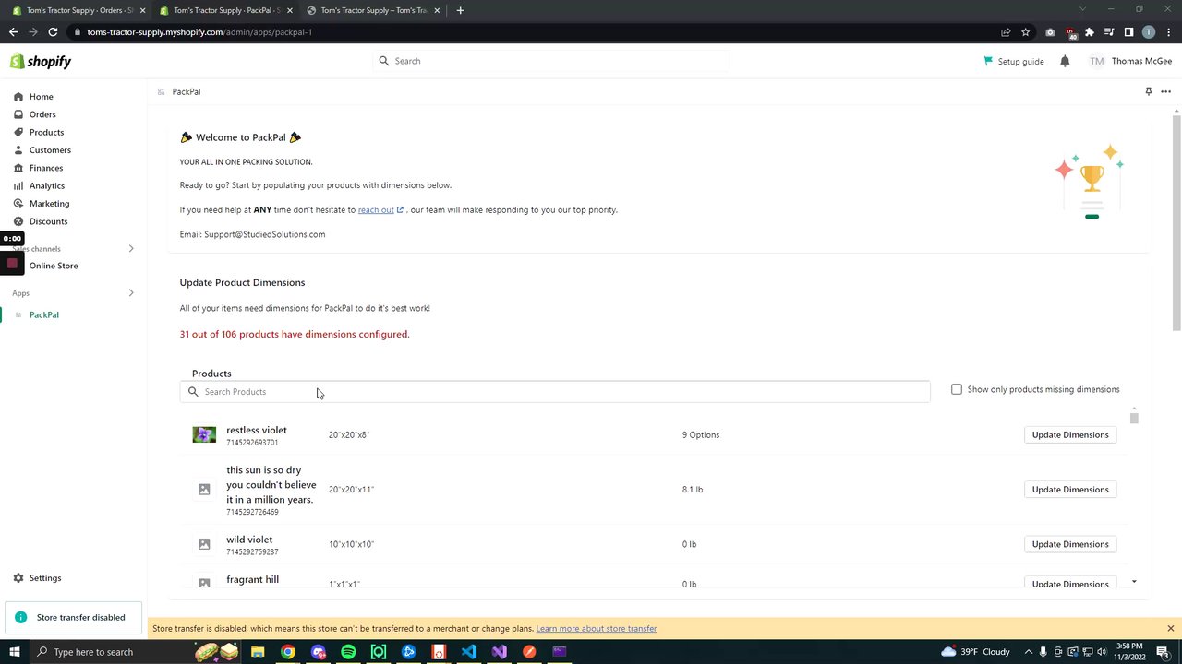This screenshot has width=1182, height=664.
Task: Open Google Chrome from the taskbar
Action: pyautogui.click(x=288, y=652)
